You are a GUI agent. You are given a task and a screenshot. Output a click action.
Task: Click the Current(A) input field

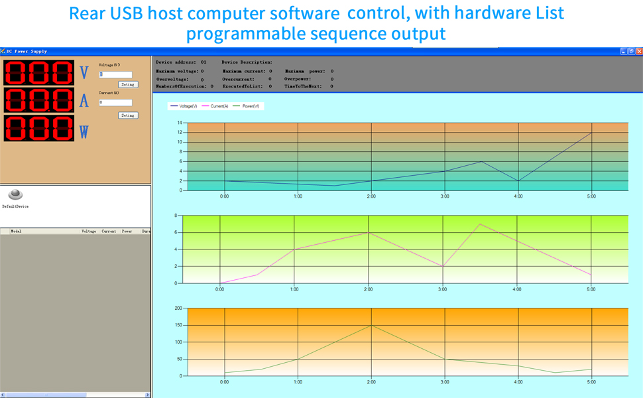point(115,103)
